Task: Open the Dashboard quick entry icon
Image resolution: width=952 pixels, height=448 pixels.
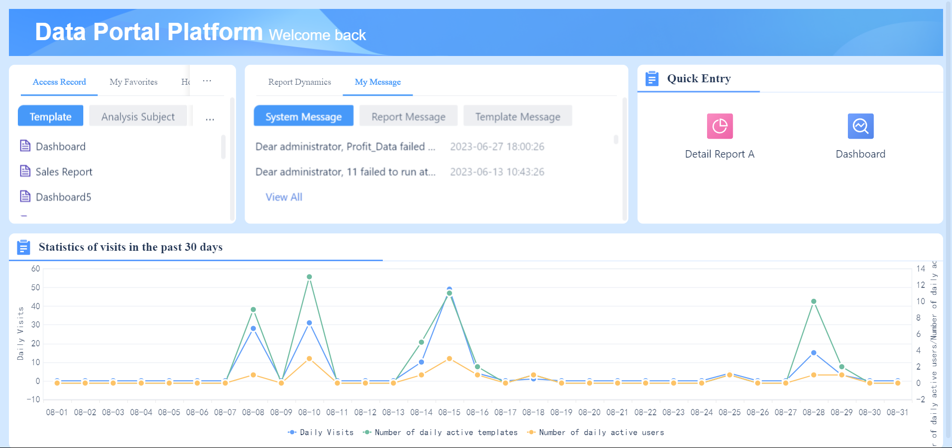Action: pos(860,126)
